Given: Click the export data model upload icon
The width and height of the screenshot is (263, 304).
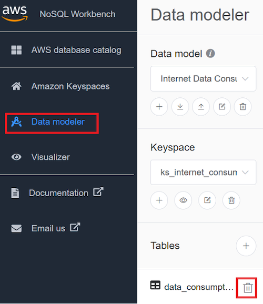Looking at the screenshot, I should pos(201,107).
